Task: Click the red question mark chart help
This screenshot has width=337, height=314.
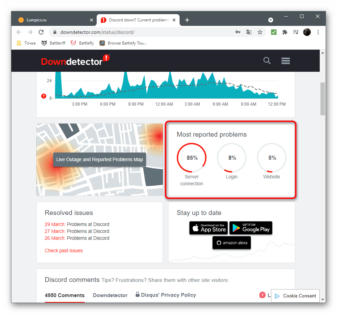Action: pyautogui.click(x=44, y=96)
